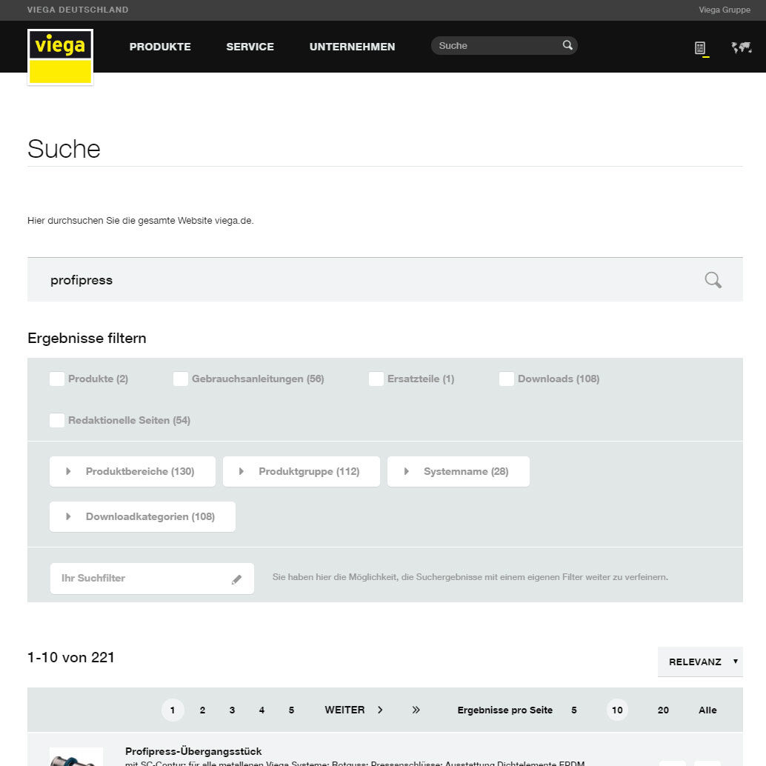766x766 pixels.
Task: Open the Unternehmen menu
Action: (352, 47)
